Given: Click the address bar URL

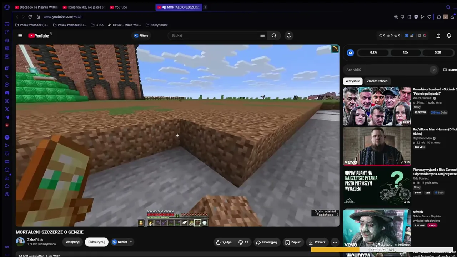Looking at the screenshot, I should [x=63, y=17].
